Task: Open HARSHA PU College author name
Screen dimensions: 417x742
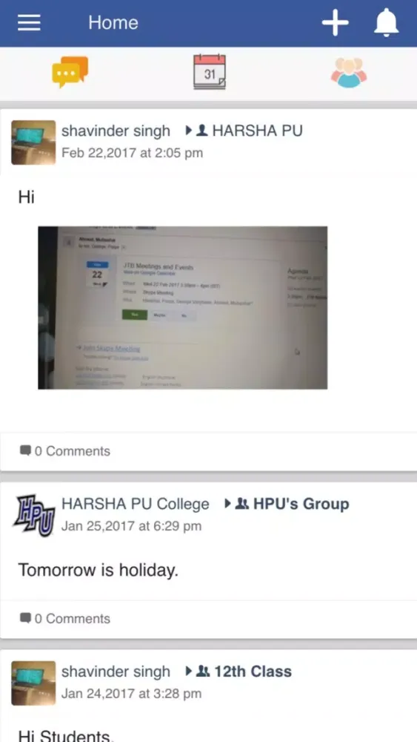Action: [136, 505]
